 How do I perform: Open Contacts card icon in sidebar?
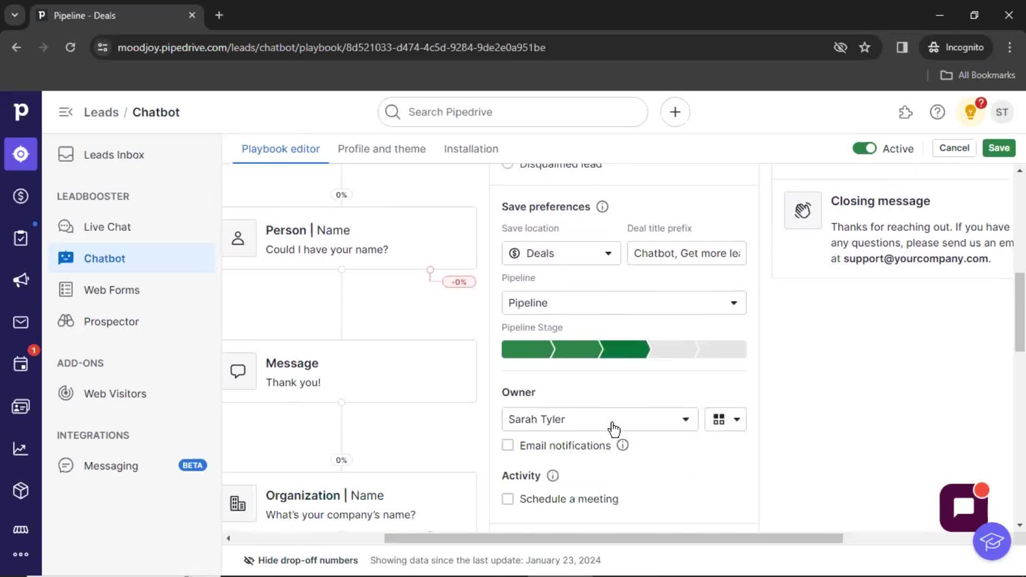[x=20, y=407]
